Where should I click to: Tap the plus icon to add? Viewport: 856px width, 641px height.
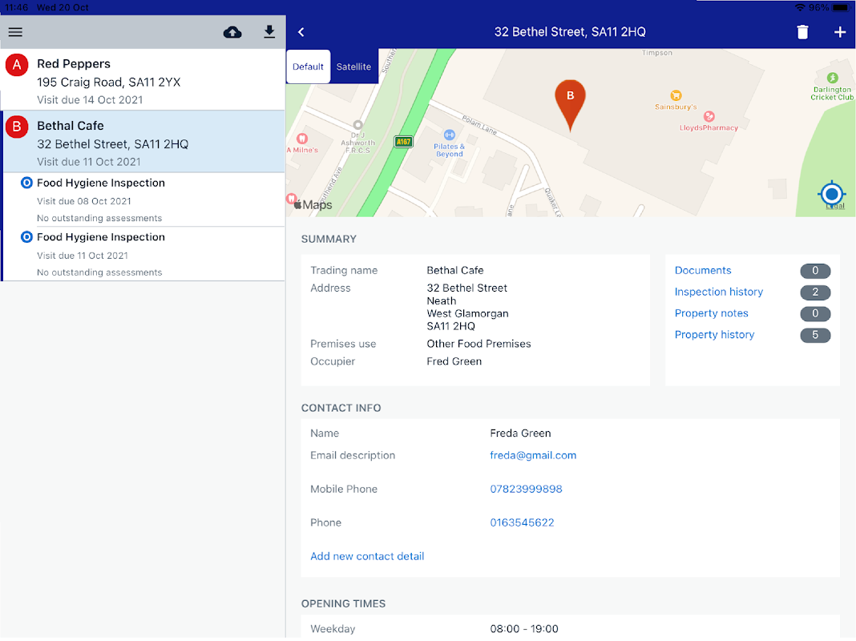(x=840, y=32)
